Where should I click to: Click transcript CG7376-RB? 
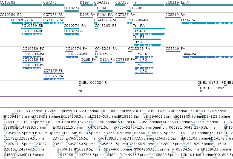click(x=53, y=15)
